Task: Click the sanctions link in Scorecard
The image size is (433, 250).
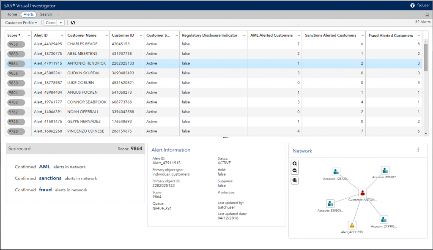Action: pyautogui.click(x=50, y=178)
